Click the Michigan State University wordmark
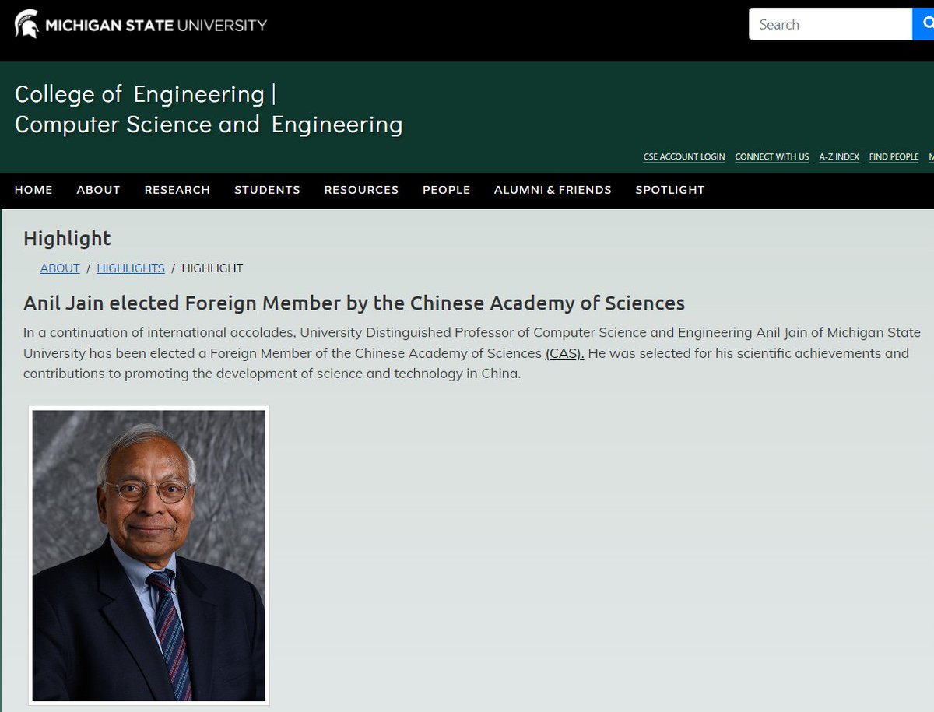The image size is (934, 712). pyautogui.click(x=156, y=25)
